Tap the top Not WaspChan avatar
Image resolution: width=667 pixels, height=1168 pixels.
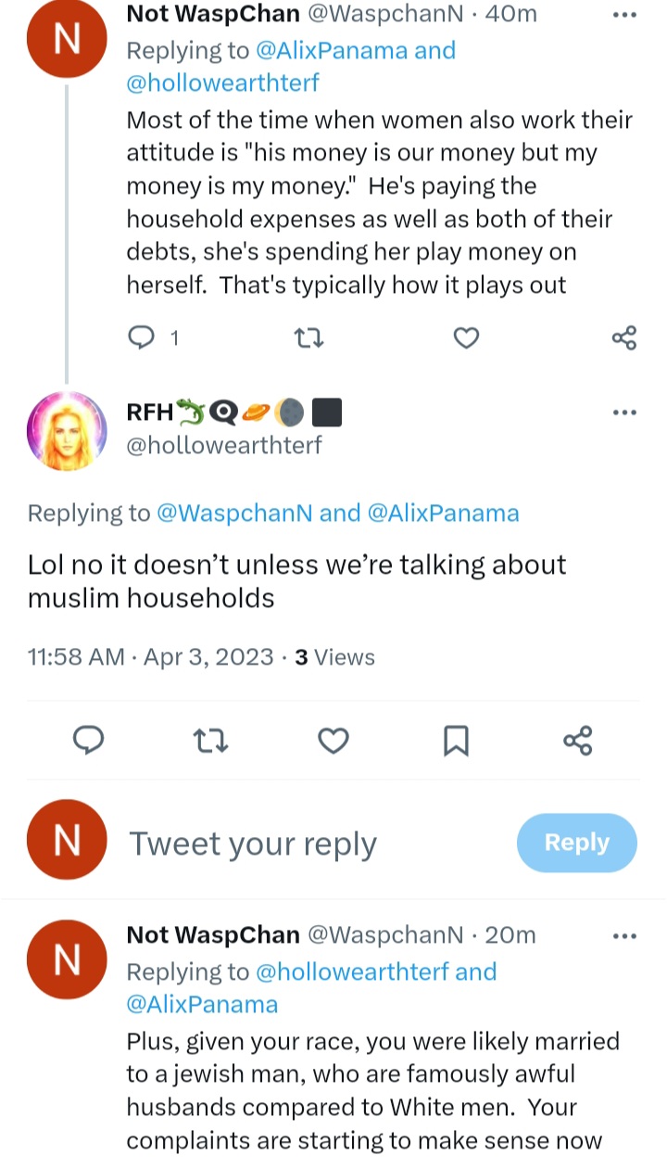pyautogui.click(x=68, y=37)
